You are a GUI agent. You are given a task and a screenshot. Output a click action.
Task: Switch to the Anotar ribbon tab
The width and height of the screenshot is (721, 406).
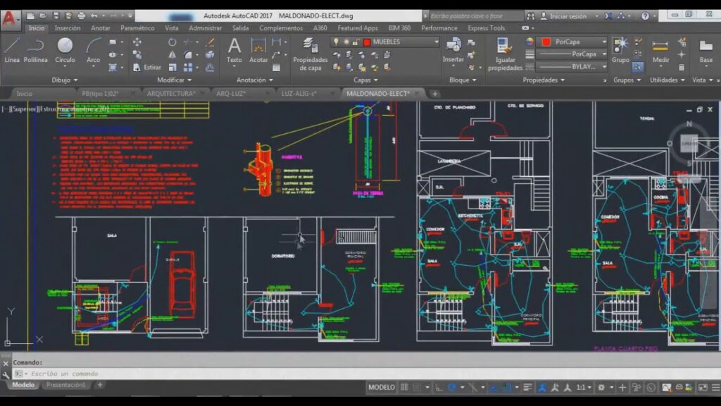pos(100,28)
